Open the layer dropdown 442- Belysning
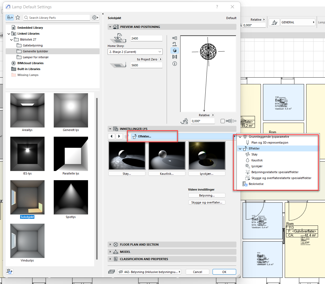Image resolution: width=325 pixels, height=284 pixels. tap(149, 272)
